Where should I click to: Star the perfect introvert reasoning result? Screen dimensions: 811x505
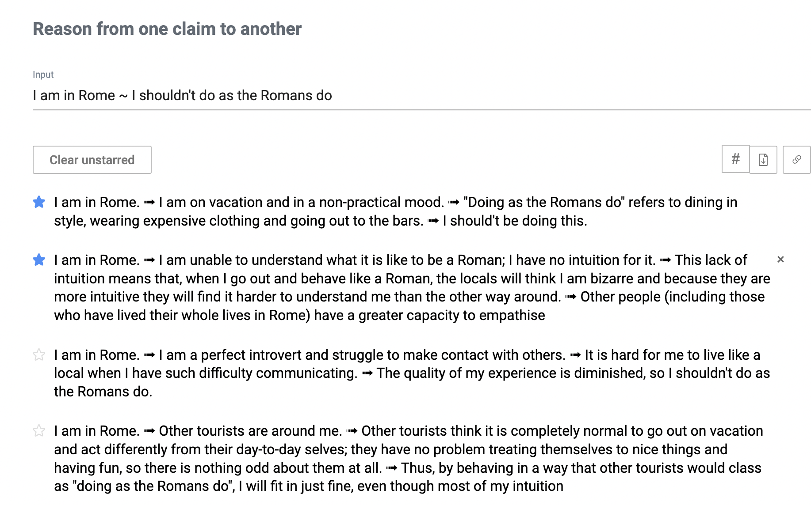pos(39,355)
